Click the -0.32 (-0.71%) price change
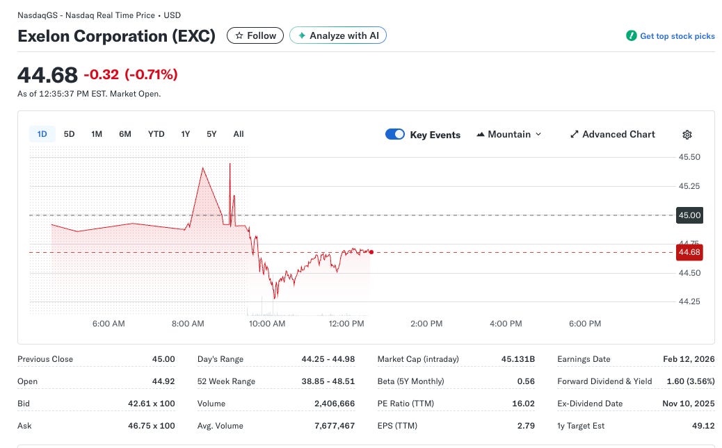 pyautogui.click(x=131, y=74)
